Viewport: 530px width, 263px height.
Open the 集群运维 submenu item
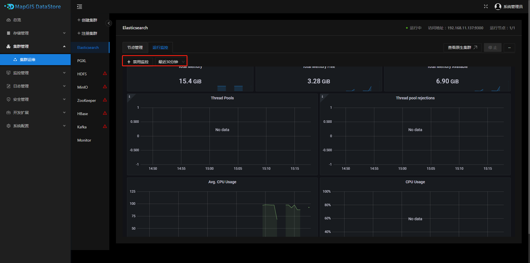[35, 60]
